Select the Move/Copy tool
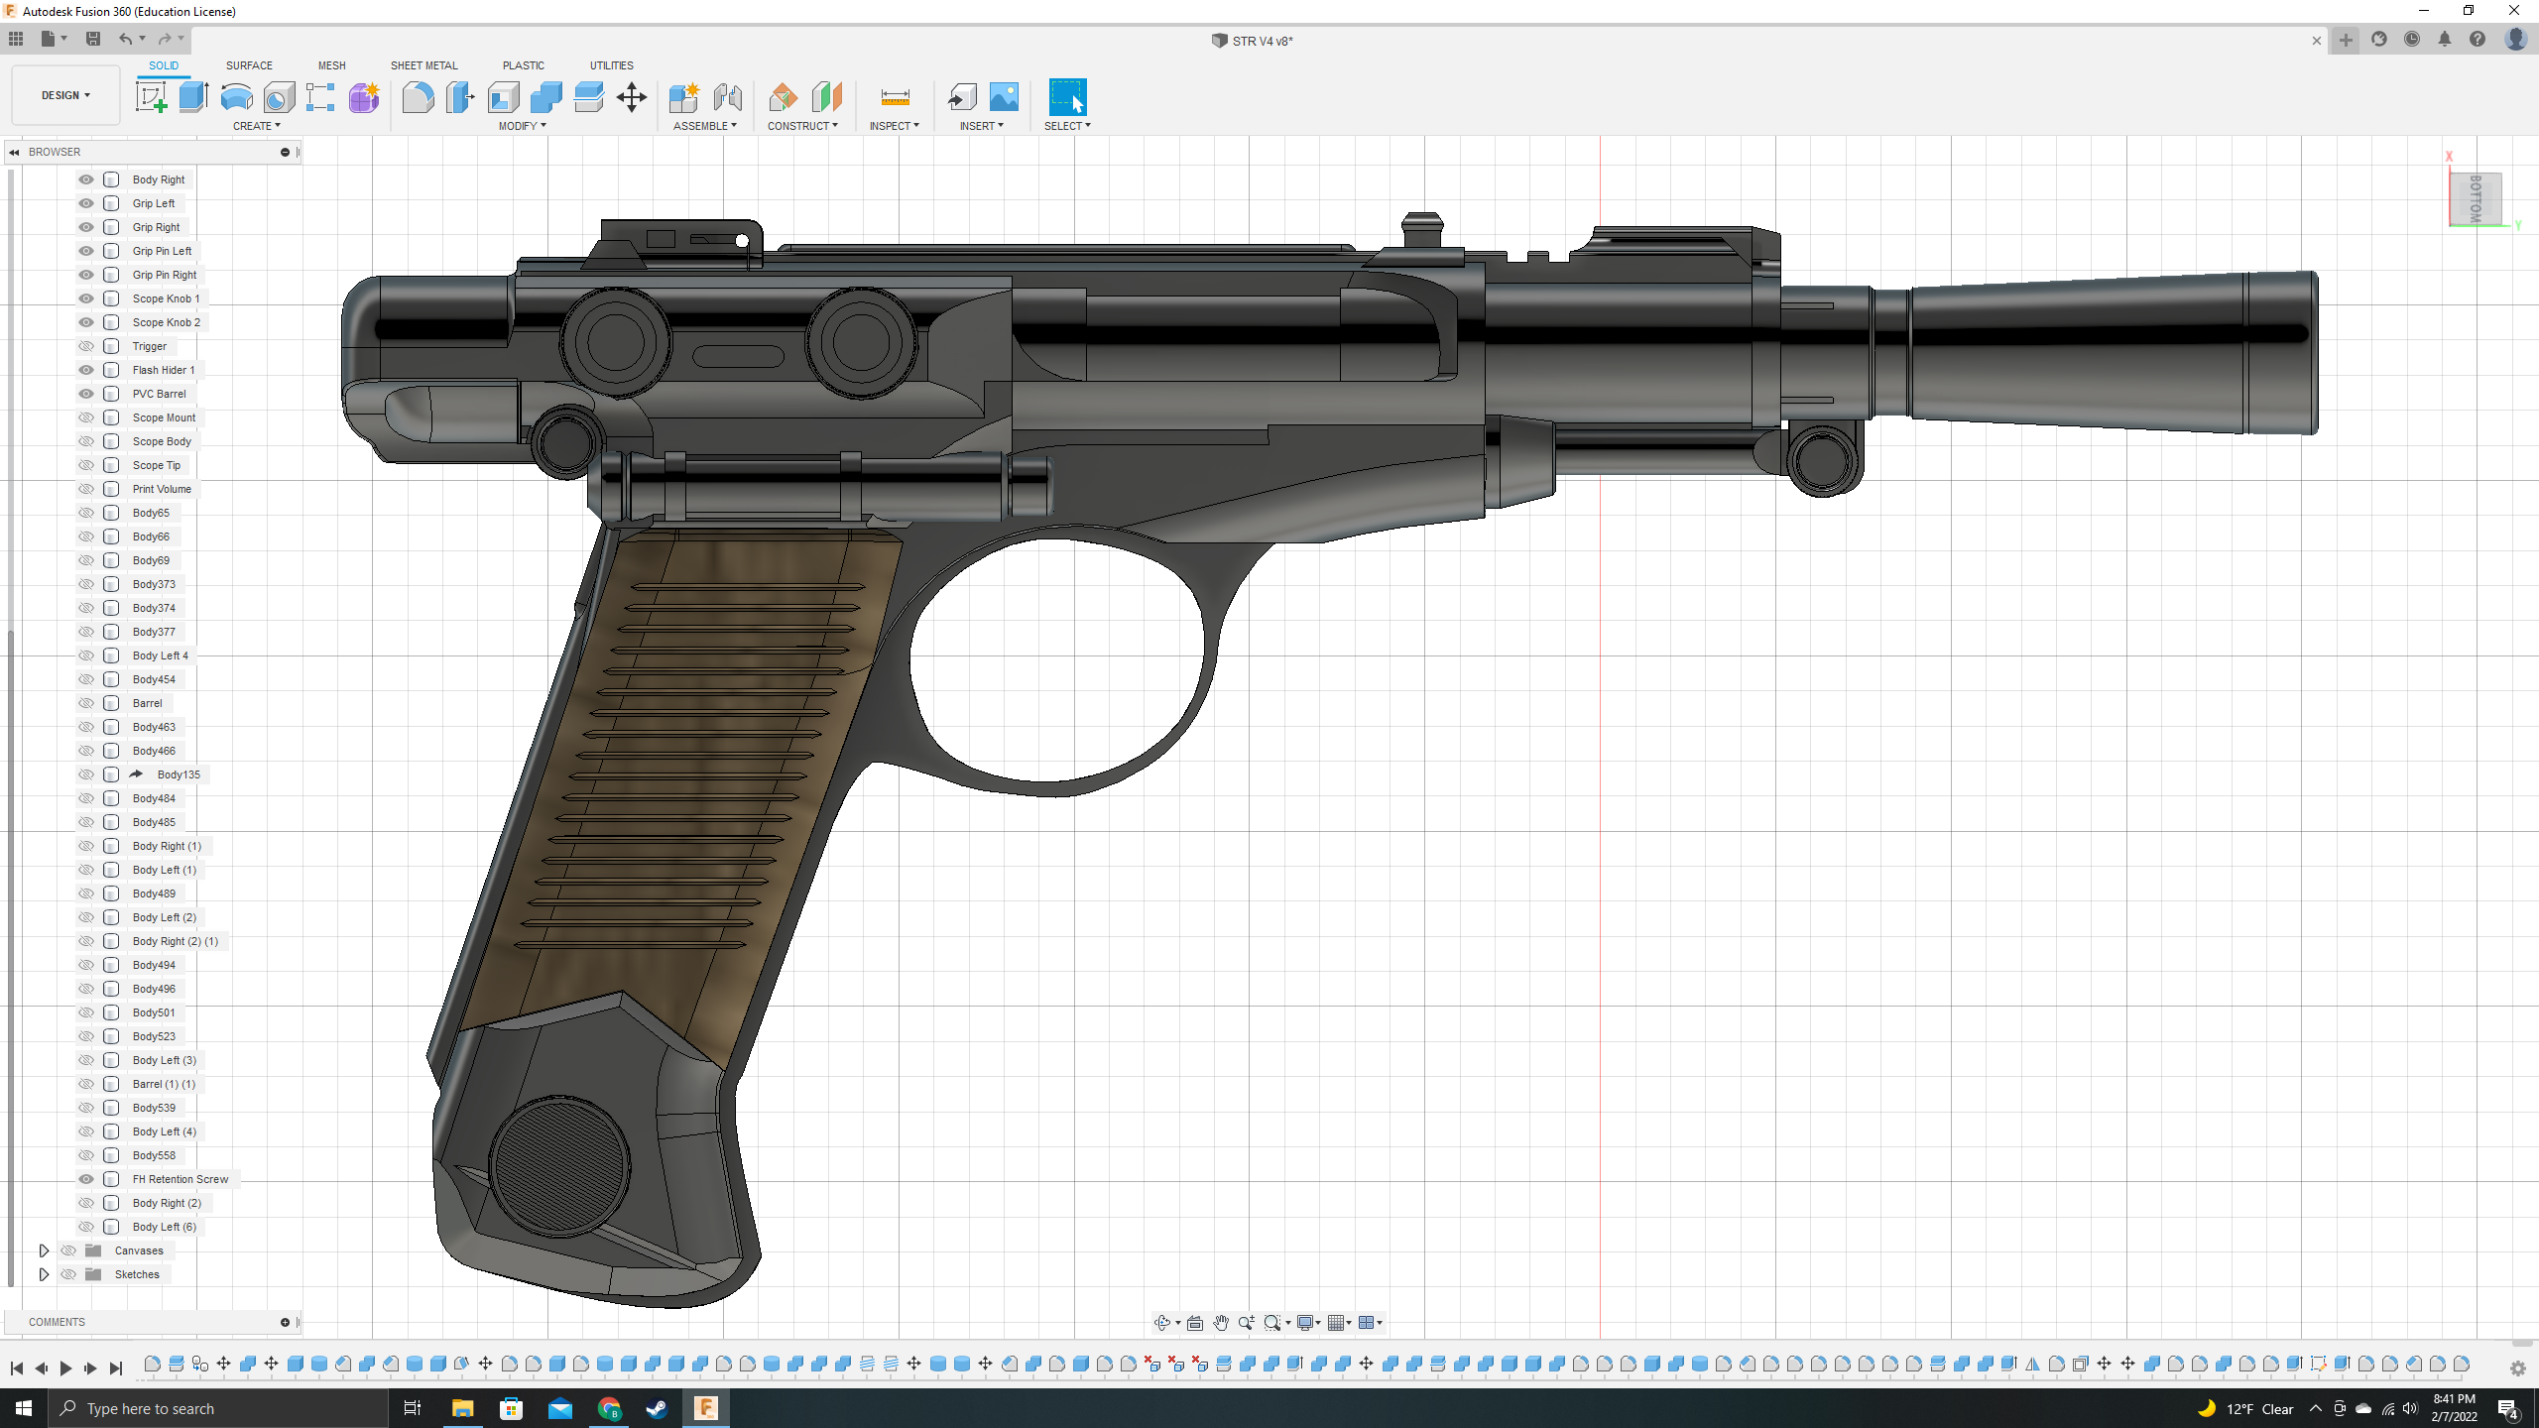 point(631,97)
